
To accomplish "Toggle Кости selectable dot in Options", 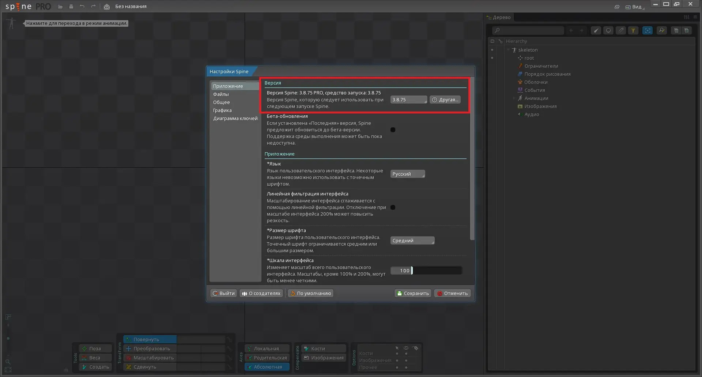I will 397,354.
